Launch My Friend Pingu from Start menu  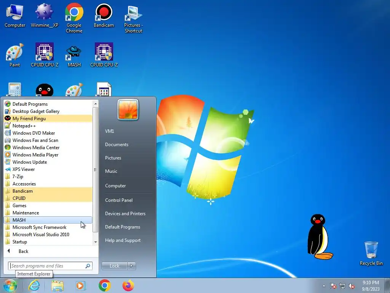pos(48,118)
